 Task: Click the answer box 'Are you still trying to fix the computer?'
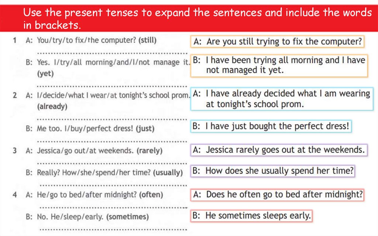pyautogui.click(x=277, y=41)
